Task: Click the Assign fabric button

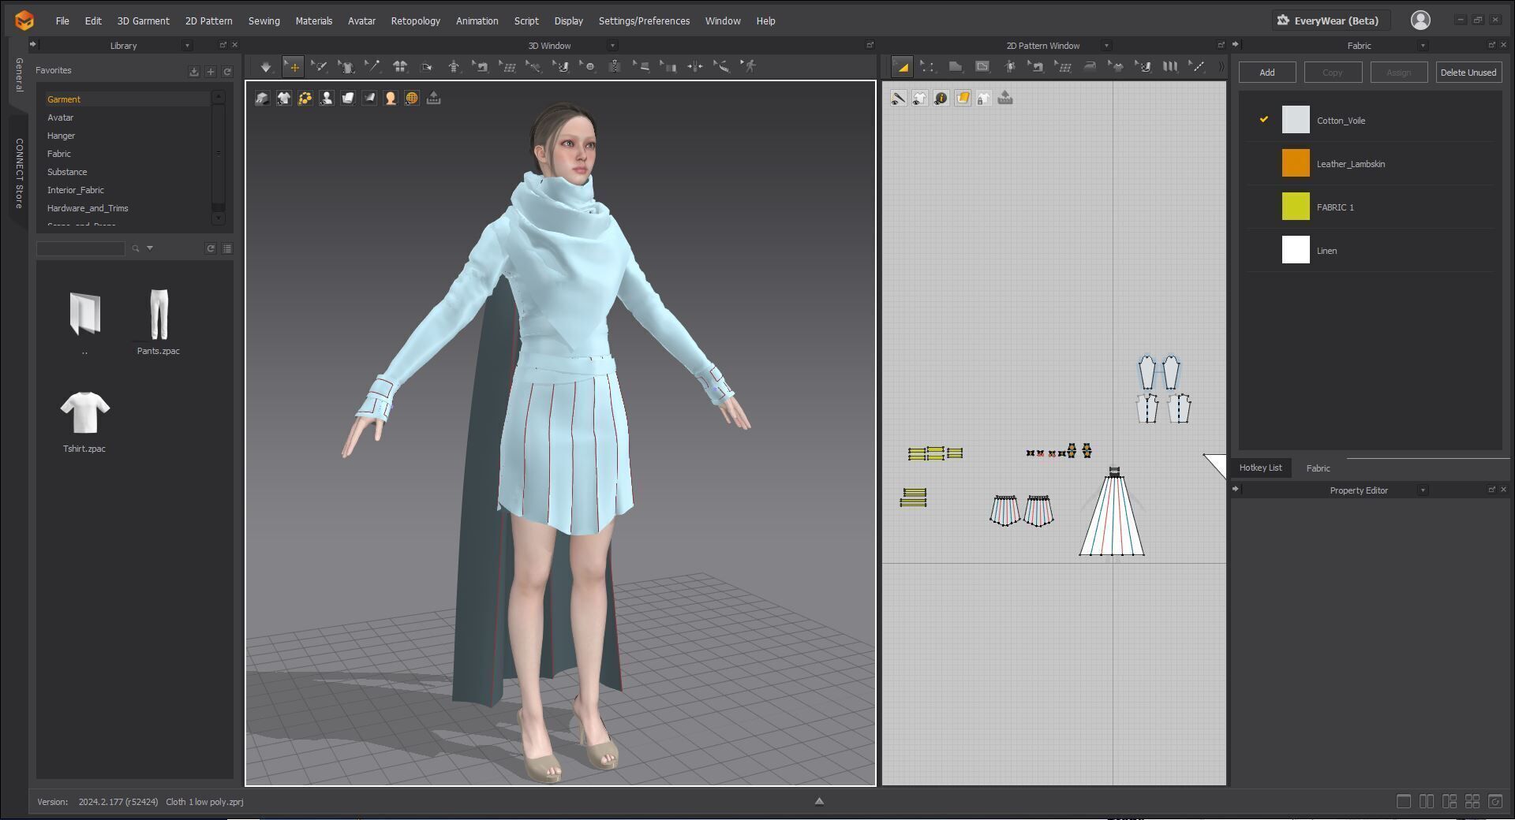Action: point(1398,73)
